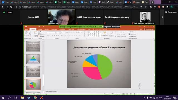Open the Раздел section dropdown
This screenshot has width=178, height=100.
pyautogui.click(x=41, y=36)
